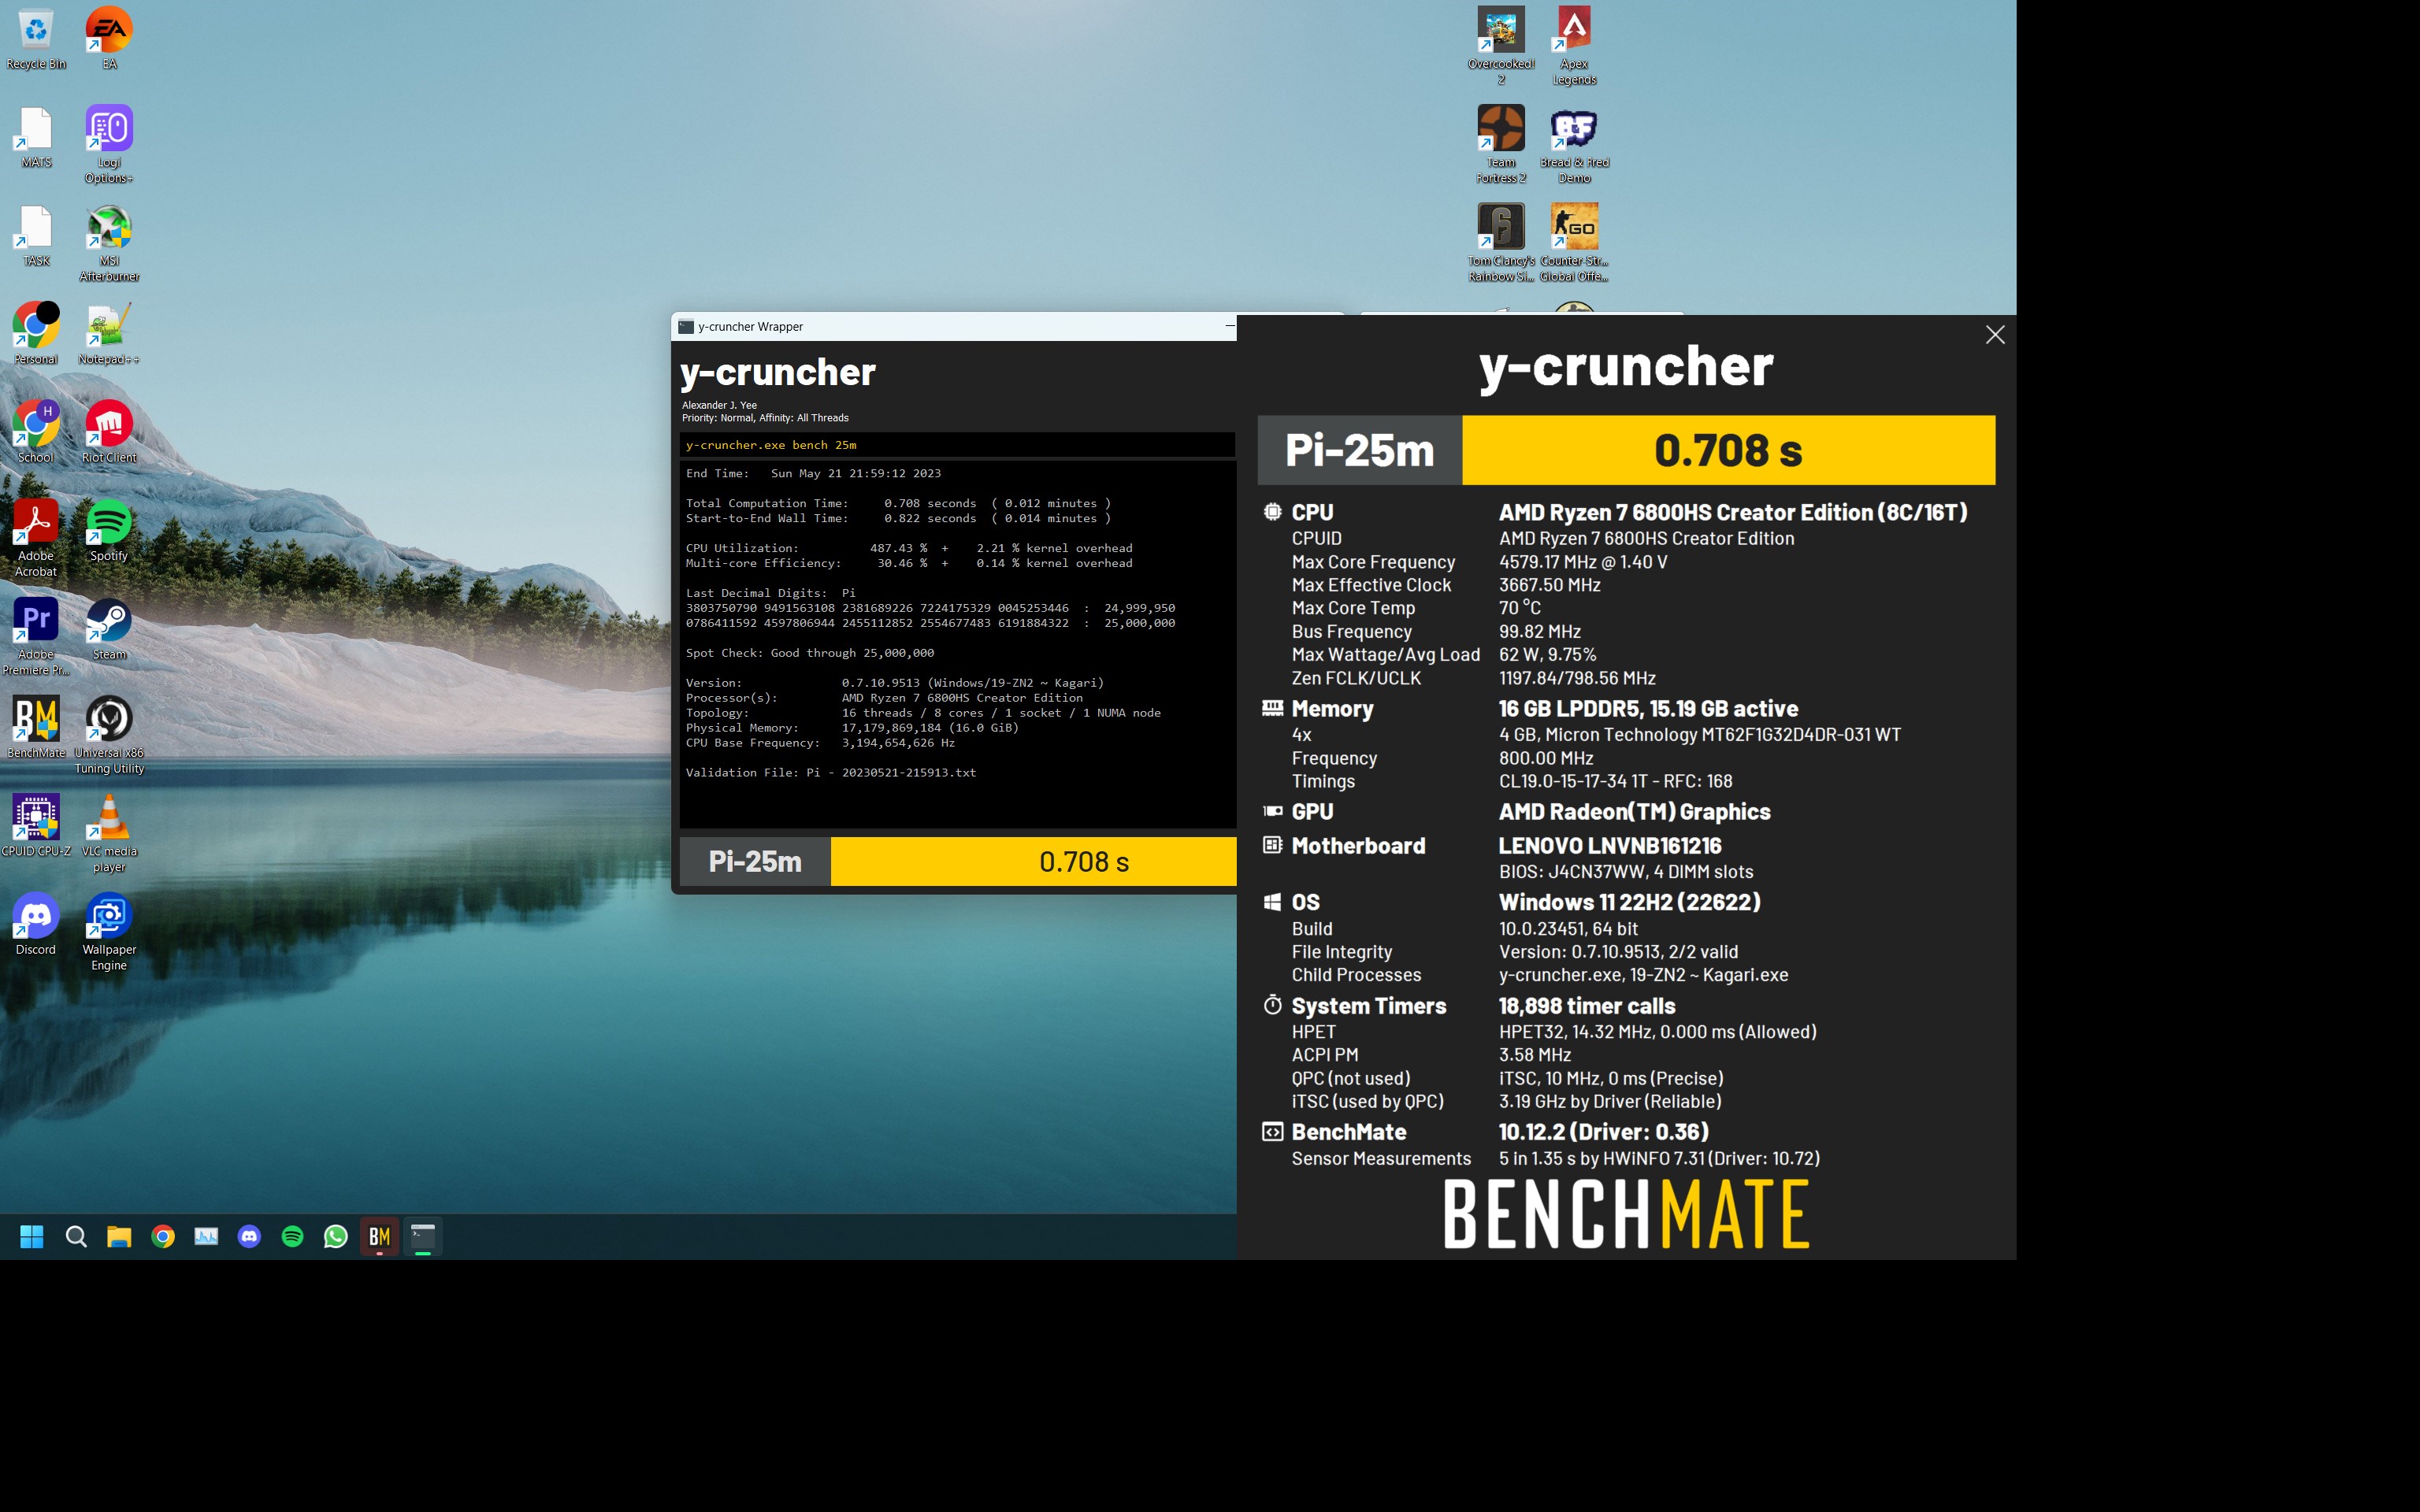Click the BenchMate version section heading

tap(1348, 1132)
